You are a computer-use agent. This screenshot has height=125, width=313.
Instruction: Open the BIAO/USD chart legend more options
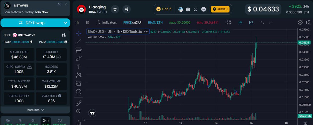pos(146,32)
